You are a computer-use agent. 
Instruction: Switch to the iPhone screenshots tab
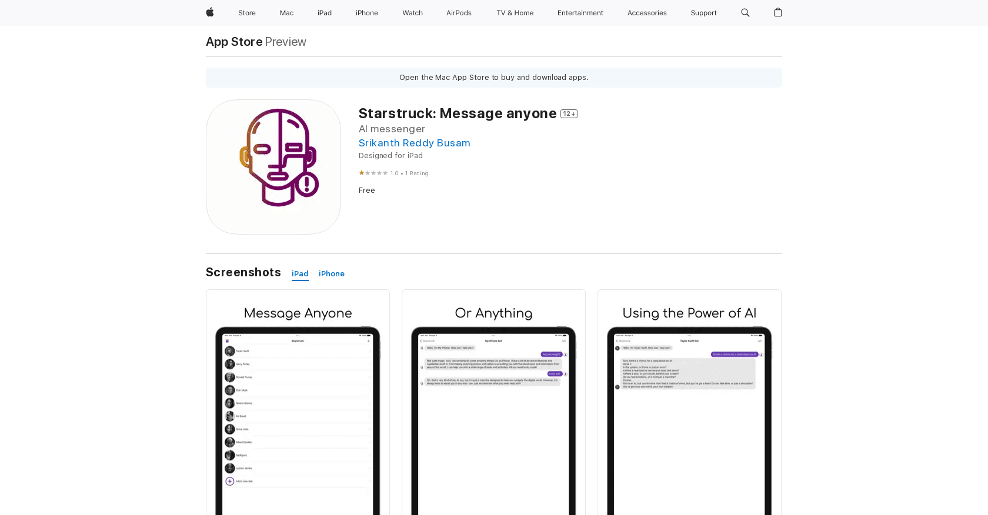click(x=332, y=274)
